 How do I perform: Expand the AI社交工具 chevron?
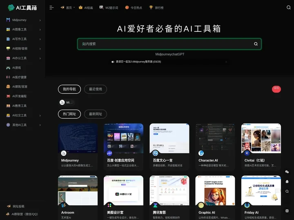tap(40, 115)
